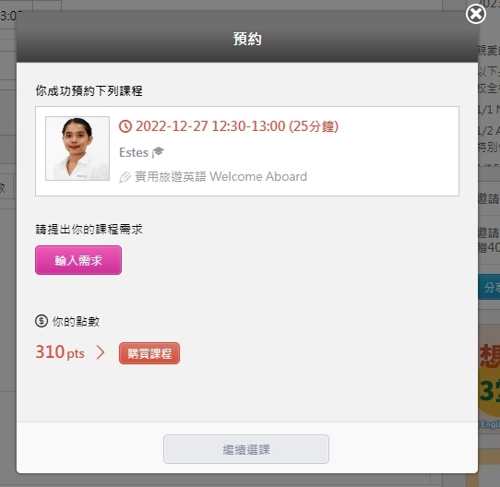
Task: Click the 你的點數 label
Action: pos(76,322)
